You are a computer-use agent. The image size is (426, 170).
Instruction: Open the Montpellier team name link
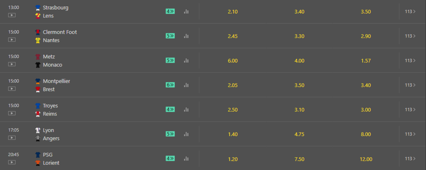(x=57, y=81)
